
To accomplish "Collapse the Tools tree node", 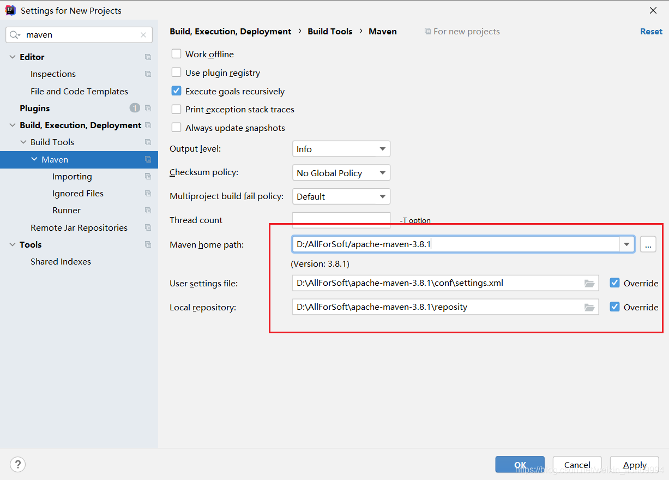I will pyautogui.click(x=13, y=244).
